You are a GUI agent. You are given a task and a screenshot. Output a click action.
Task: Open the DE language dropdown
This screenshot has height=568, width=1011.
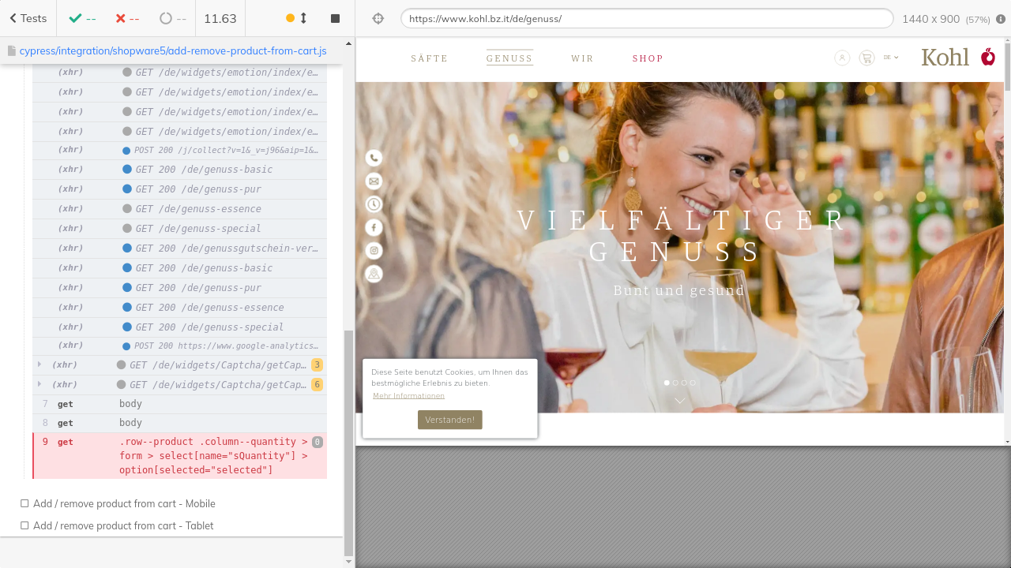[x=891, y=58]
